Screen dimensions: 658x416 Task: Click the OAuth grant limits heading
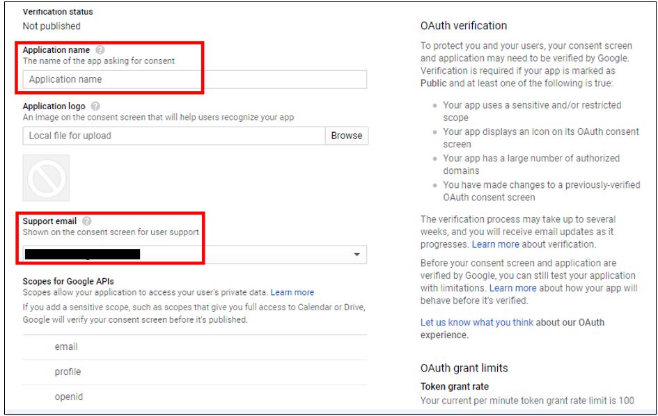point(464,368)
